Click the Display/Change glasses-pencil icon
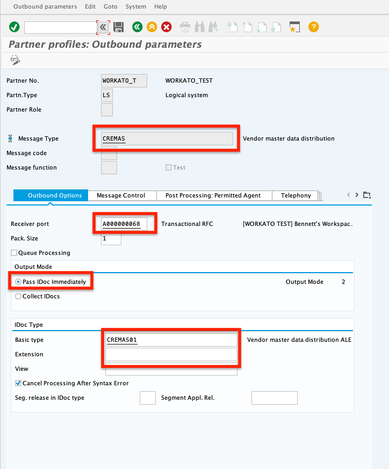This screenshot has height=469, width=389. [15, 61]
